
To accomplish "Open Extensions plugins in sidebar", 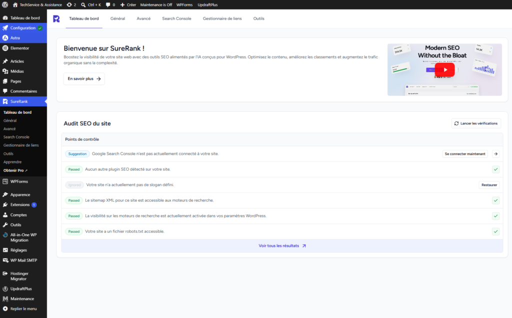I will pyautogui.click(x=23, y=205).
